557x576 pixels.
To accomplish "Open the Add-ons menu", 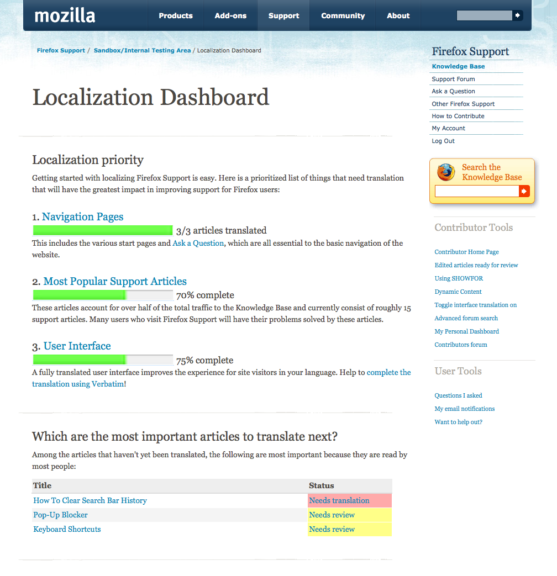I will (230, 16).
